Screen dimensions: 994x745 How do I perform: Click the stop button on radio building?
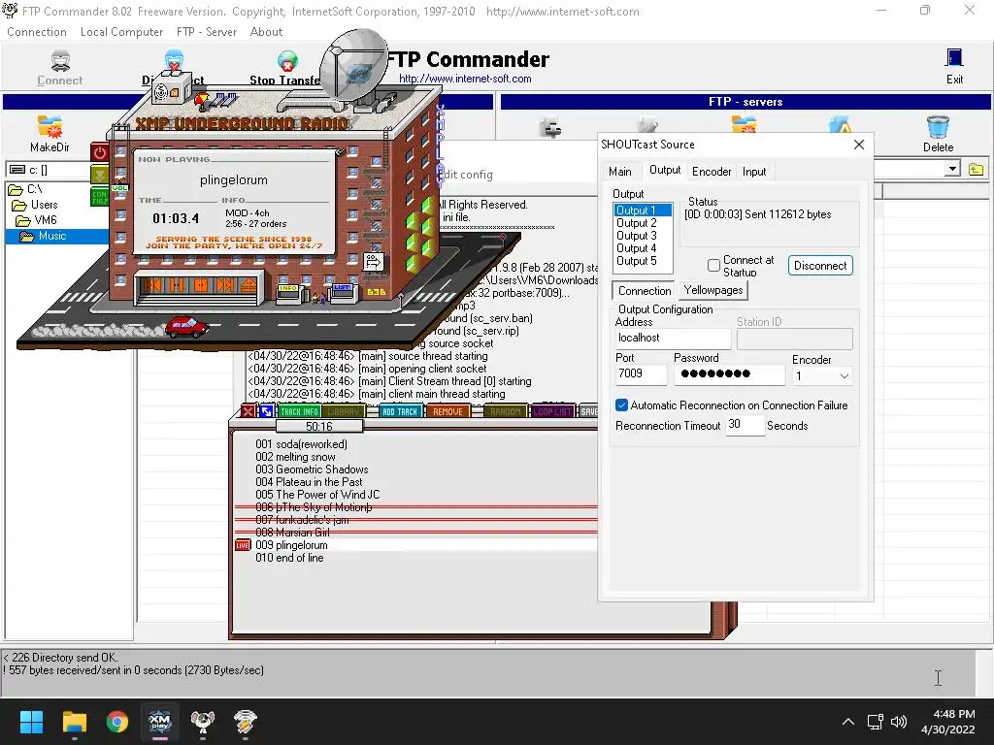coord(200,285)
